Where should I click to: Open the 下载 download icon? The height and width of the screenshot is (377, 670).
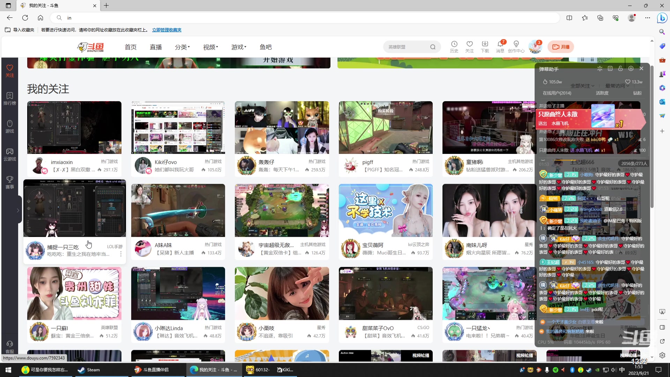click(x=485, y=46)
